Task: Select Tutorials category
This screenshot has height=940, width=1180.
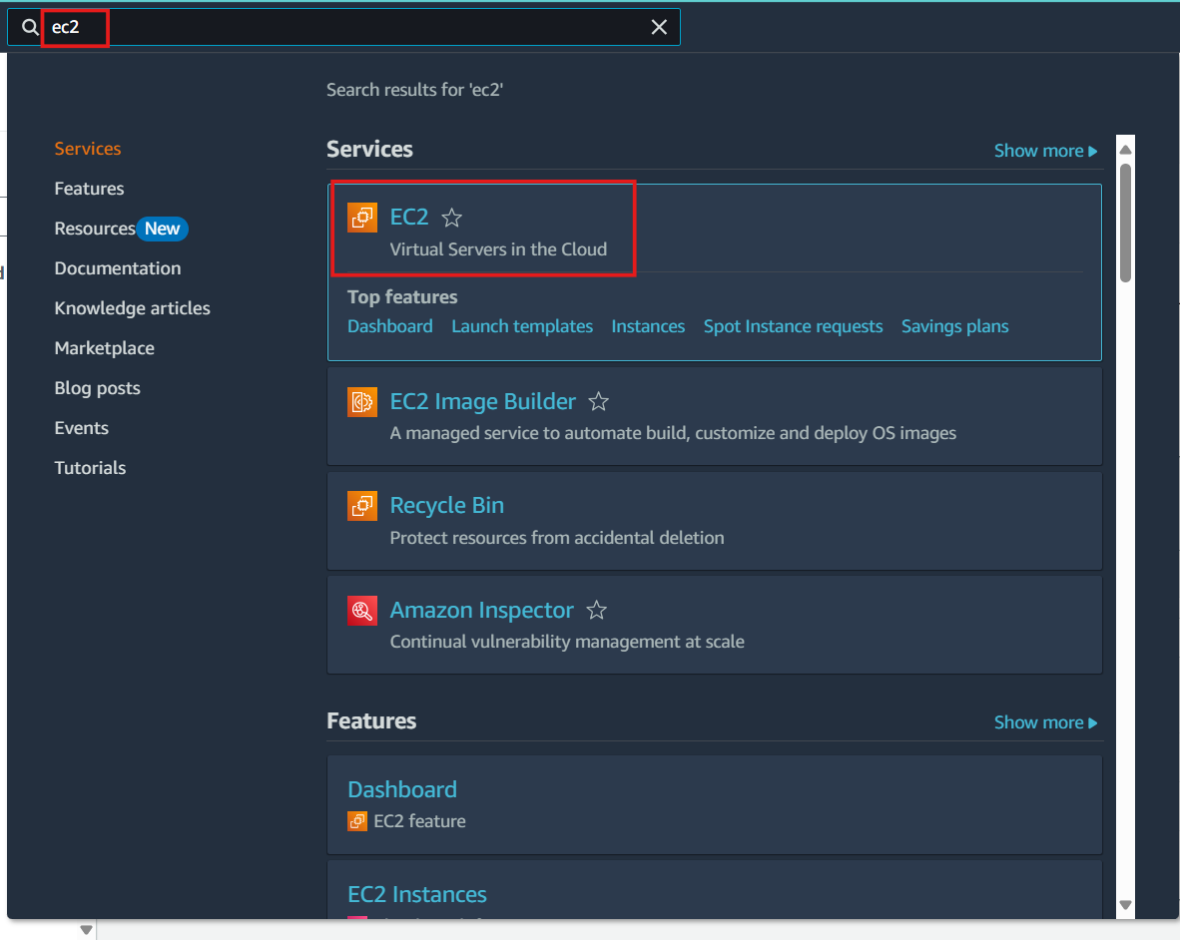Action: tap(90, 468)
